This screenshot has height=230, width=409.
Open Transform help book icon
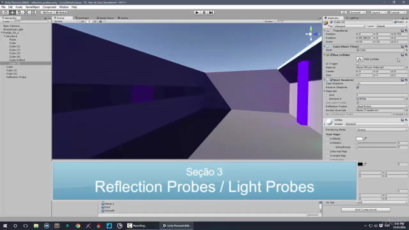tap(402, 31)
